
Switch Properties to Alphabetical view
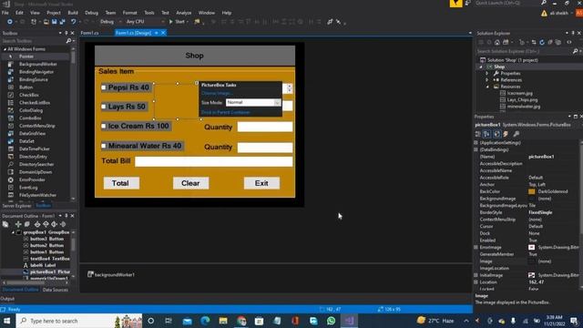click(486, 134)
